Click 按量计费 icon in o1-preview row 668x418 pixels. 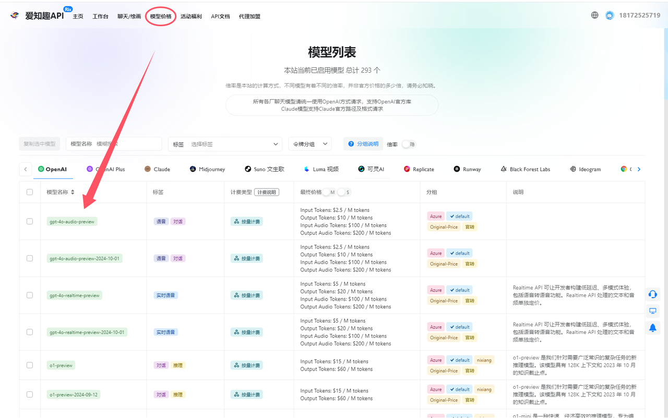click(236, 365)
